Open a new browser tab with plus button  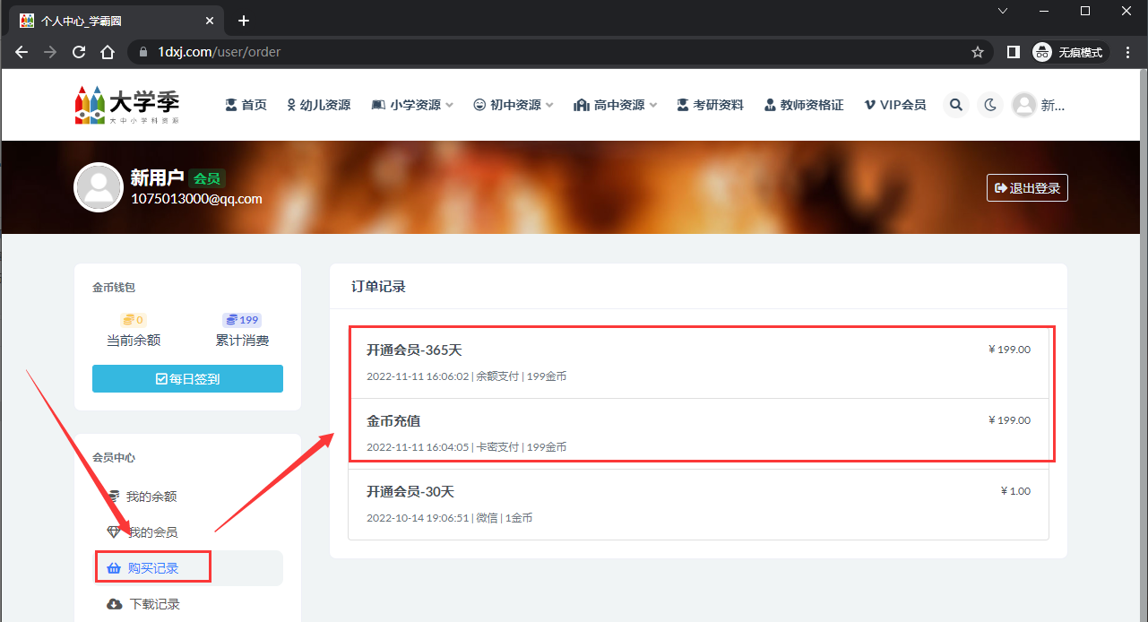click(244, 21)
